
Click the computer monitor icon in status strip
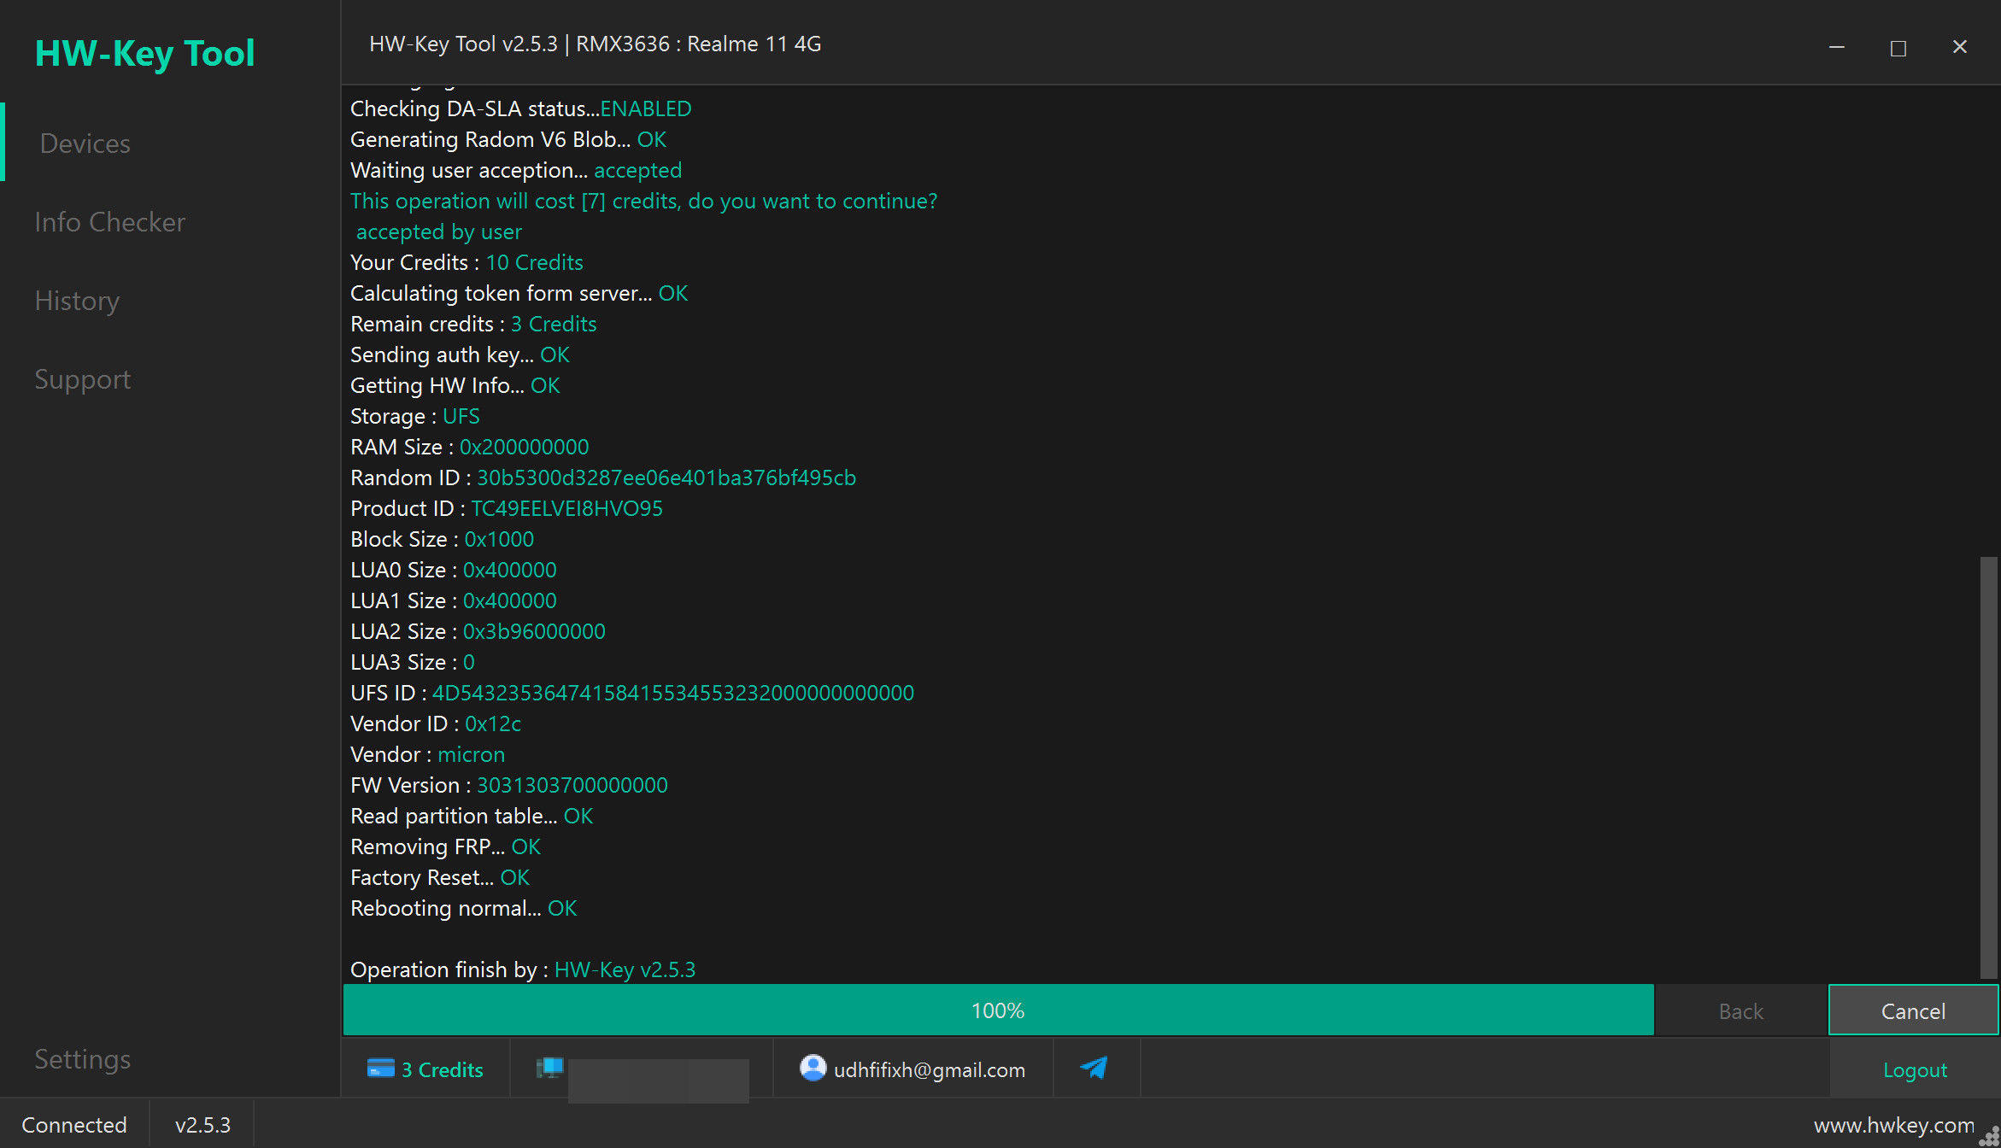(x=549, y=1068)
